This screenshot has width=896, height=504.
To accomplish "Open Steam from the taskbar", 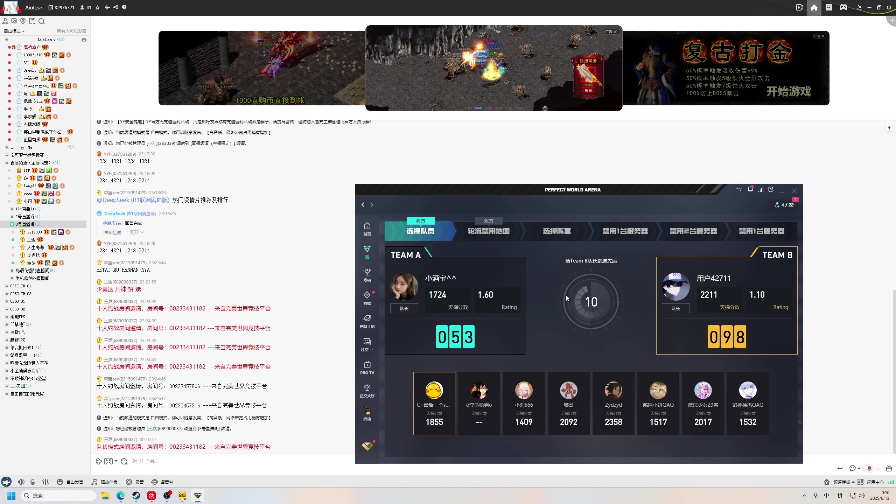I will 136,496.
